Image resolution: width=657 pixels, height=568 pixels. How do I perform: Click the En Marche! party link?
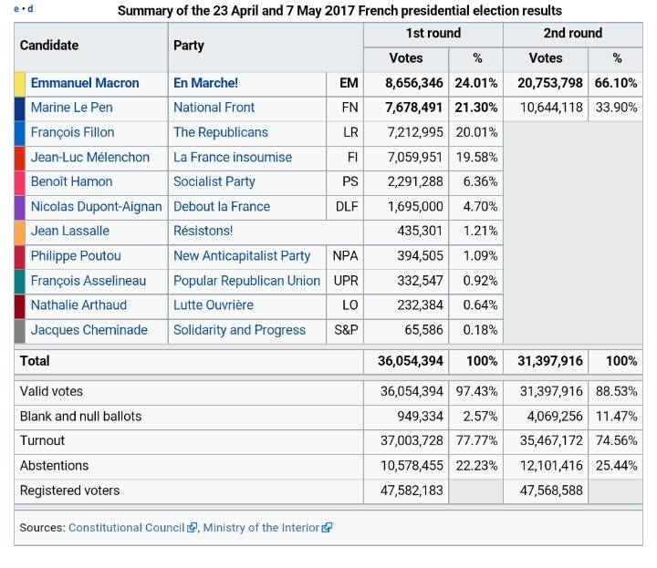click(205, 83)
